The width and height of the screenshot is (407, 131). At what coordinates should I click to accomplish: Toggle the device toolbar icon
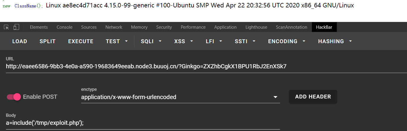[x=16, y=27]
